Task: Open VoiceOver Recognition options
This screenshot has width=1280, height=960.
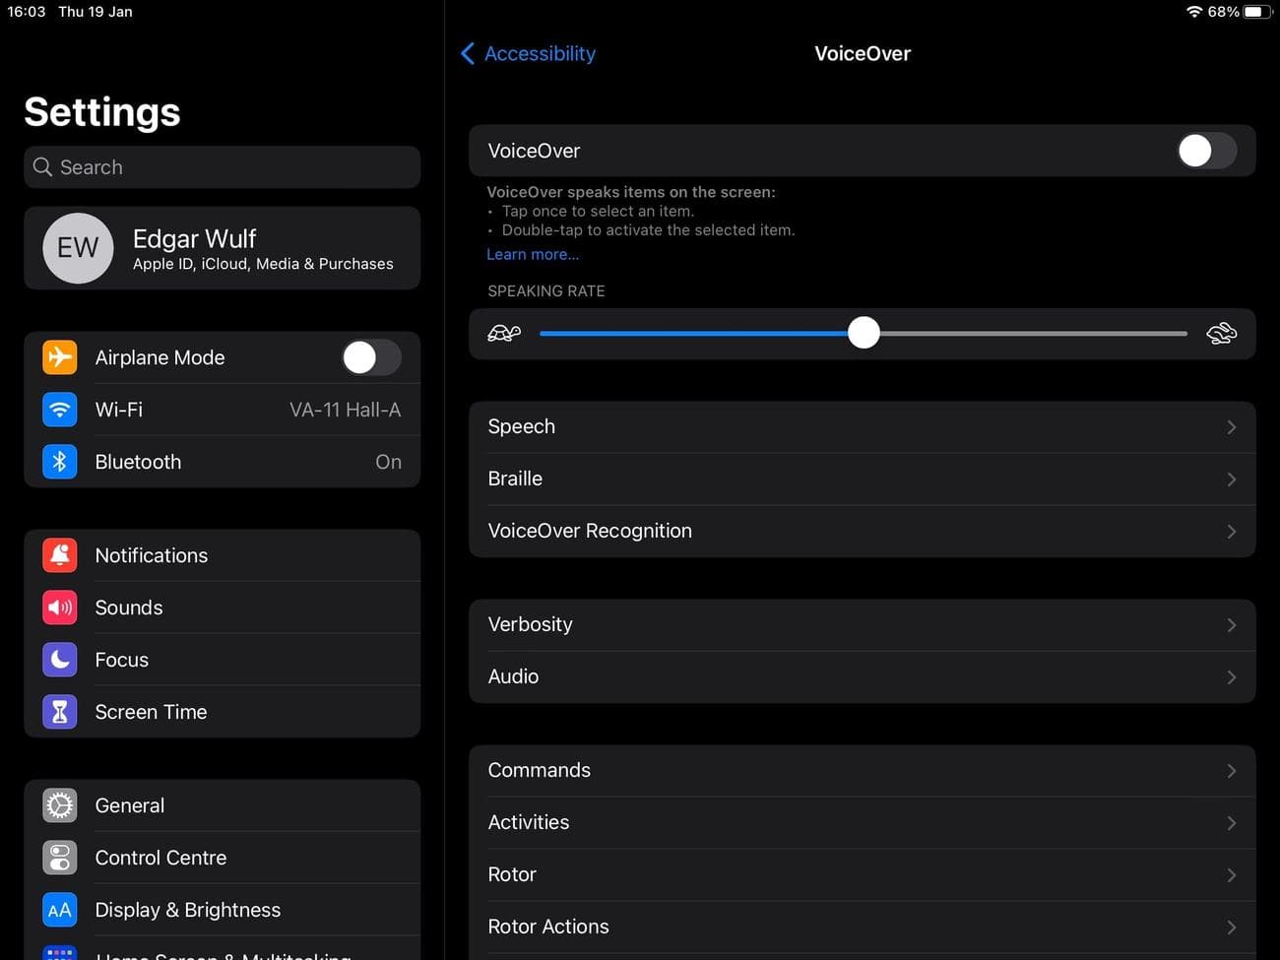Action: [863, 531]
